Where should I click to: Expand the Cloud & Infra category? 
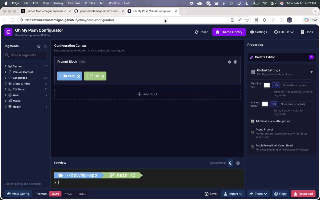26,83
